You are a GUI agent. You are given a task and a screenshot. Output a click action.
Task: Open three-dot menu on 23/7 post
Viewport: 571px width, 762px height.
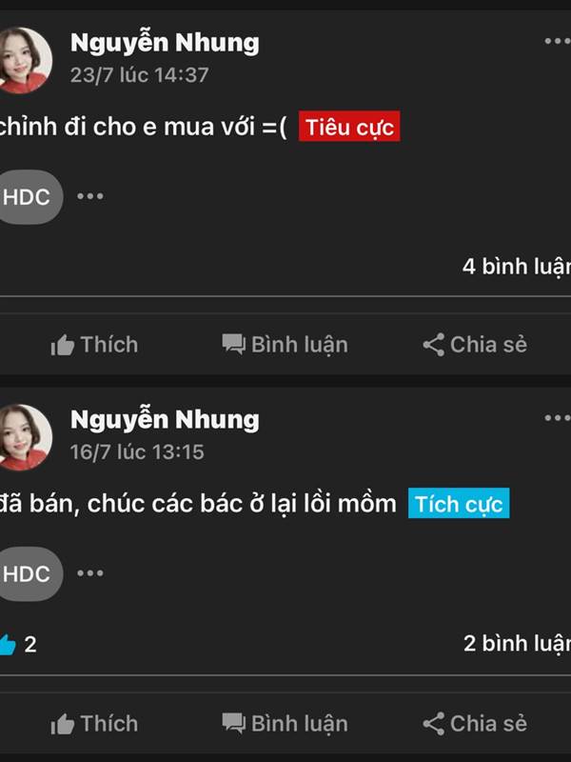(x=558, y=41)
